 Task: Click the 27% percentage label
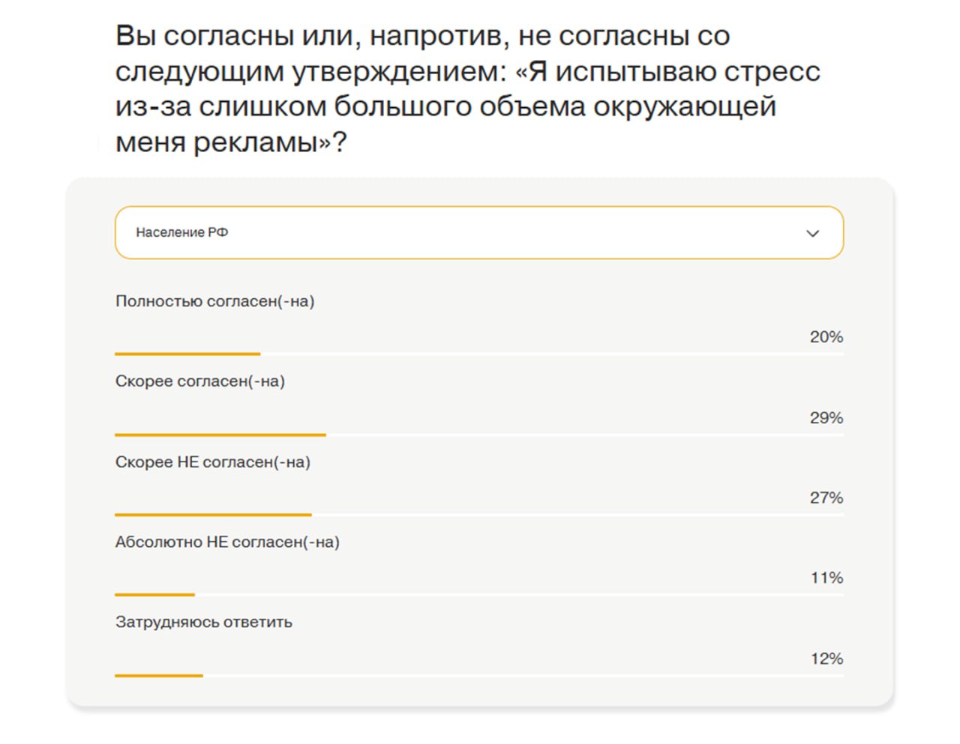[x=826, y=497]
